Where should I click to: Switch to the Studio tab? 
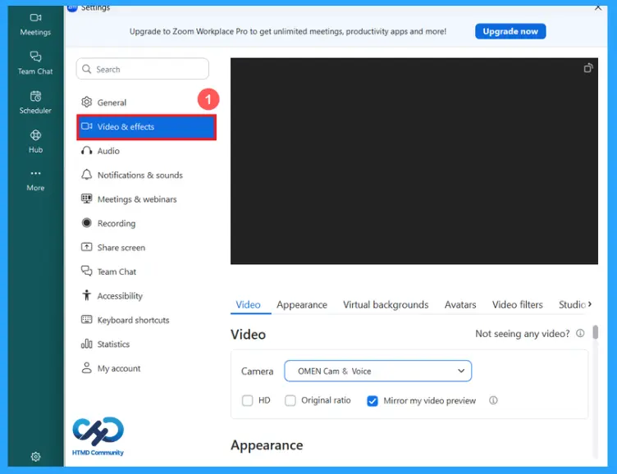click(x=572, y=304)
